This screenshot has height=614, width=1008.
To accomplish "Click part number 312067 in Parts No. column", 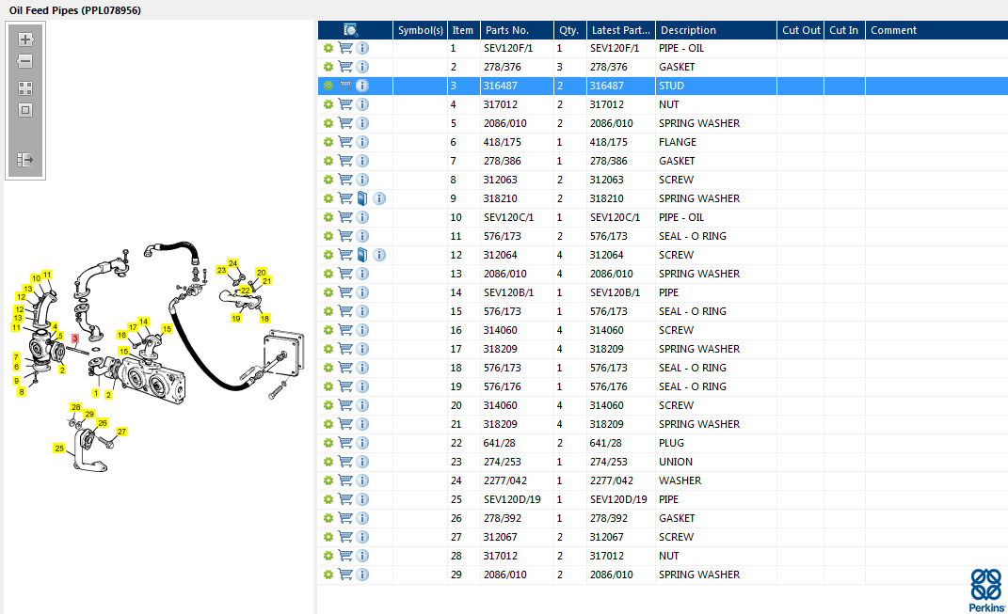I will coord(500,537).
